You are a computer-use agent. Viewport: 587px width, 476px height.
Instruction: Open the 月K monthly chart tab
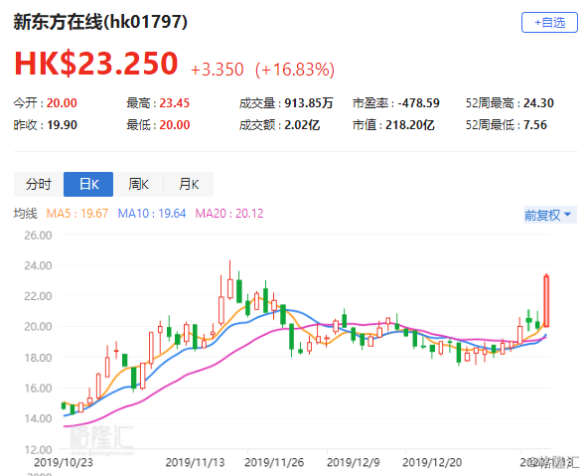click(x=189, y=184)
